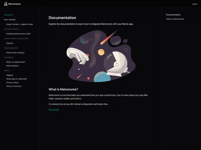Click the astronaut space illustration
Image resolution: width=201 pixels, height=150 pixels.
point(101,56)
